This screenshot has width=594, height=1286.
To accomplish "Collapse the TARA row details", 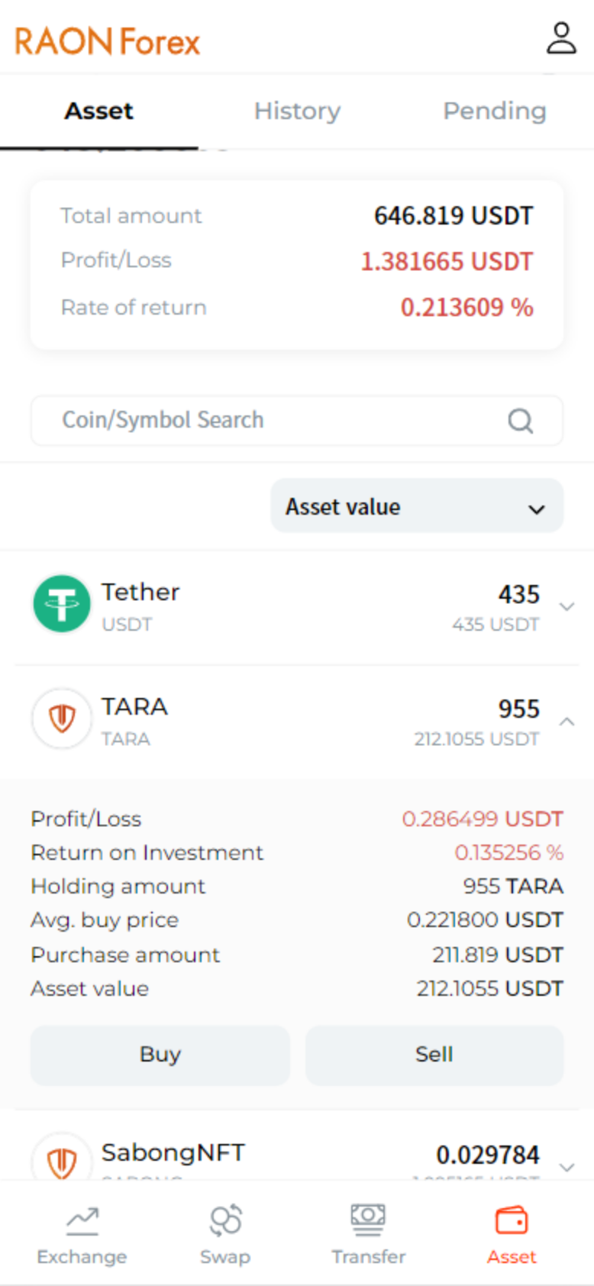I will click(567, 722).
